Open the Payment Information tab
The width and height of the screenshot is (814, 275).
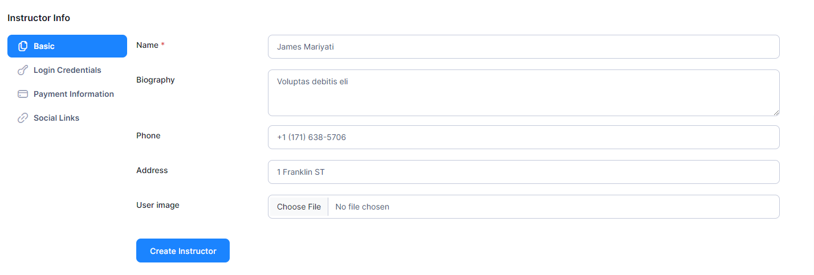pyautogui.click(x=74, y=94)
